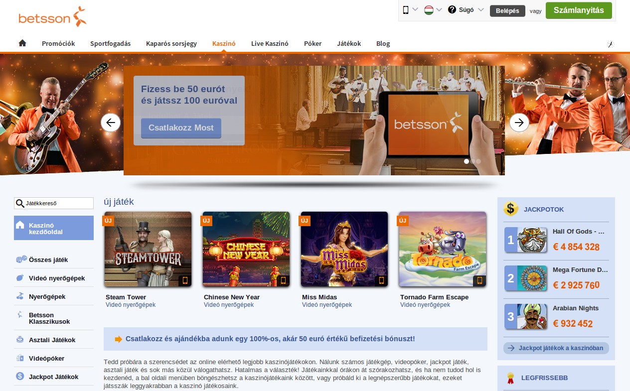The width and height of the screenshot is (630, 391).
Task: Click the Csatlakozz Most banner button
Action: coord(181,128)
